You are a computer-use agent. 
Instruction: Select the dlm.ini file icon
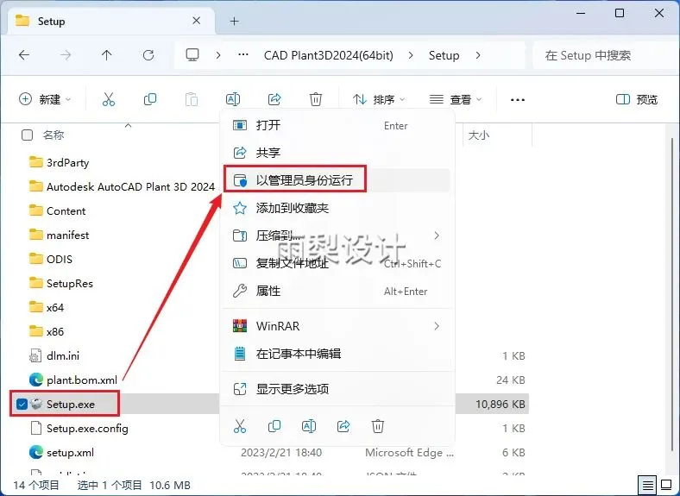click(x=35, y=355)
